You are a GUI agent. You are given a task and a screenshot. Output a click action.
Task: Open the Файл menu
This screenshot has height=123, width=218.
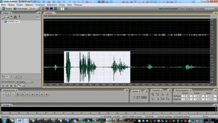(3, 5)
